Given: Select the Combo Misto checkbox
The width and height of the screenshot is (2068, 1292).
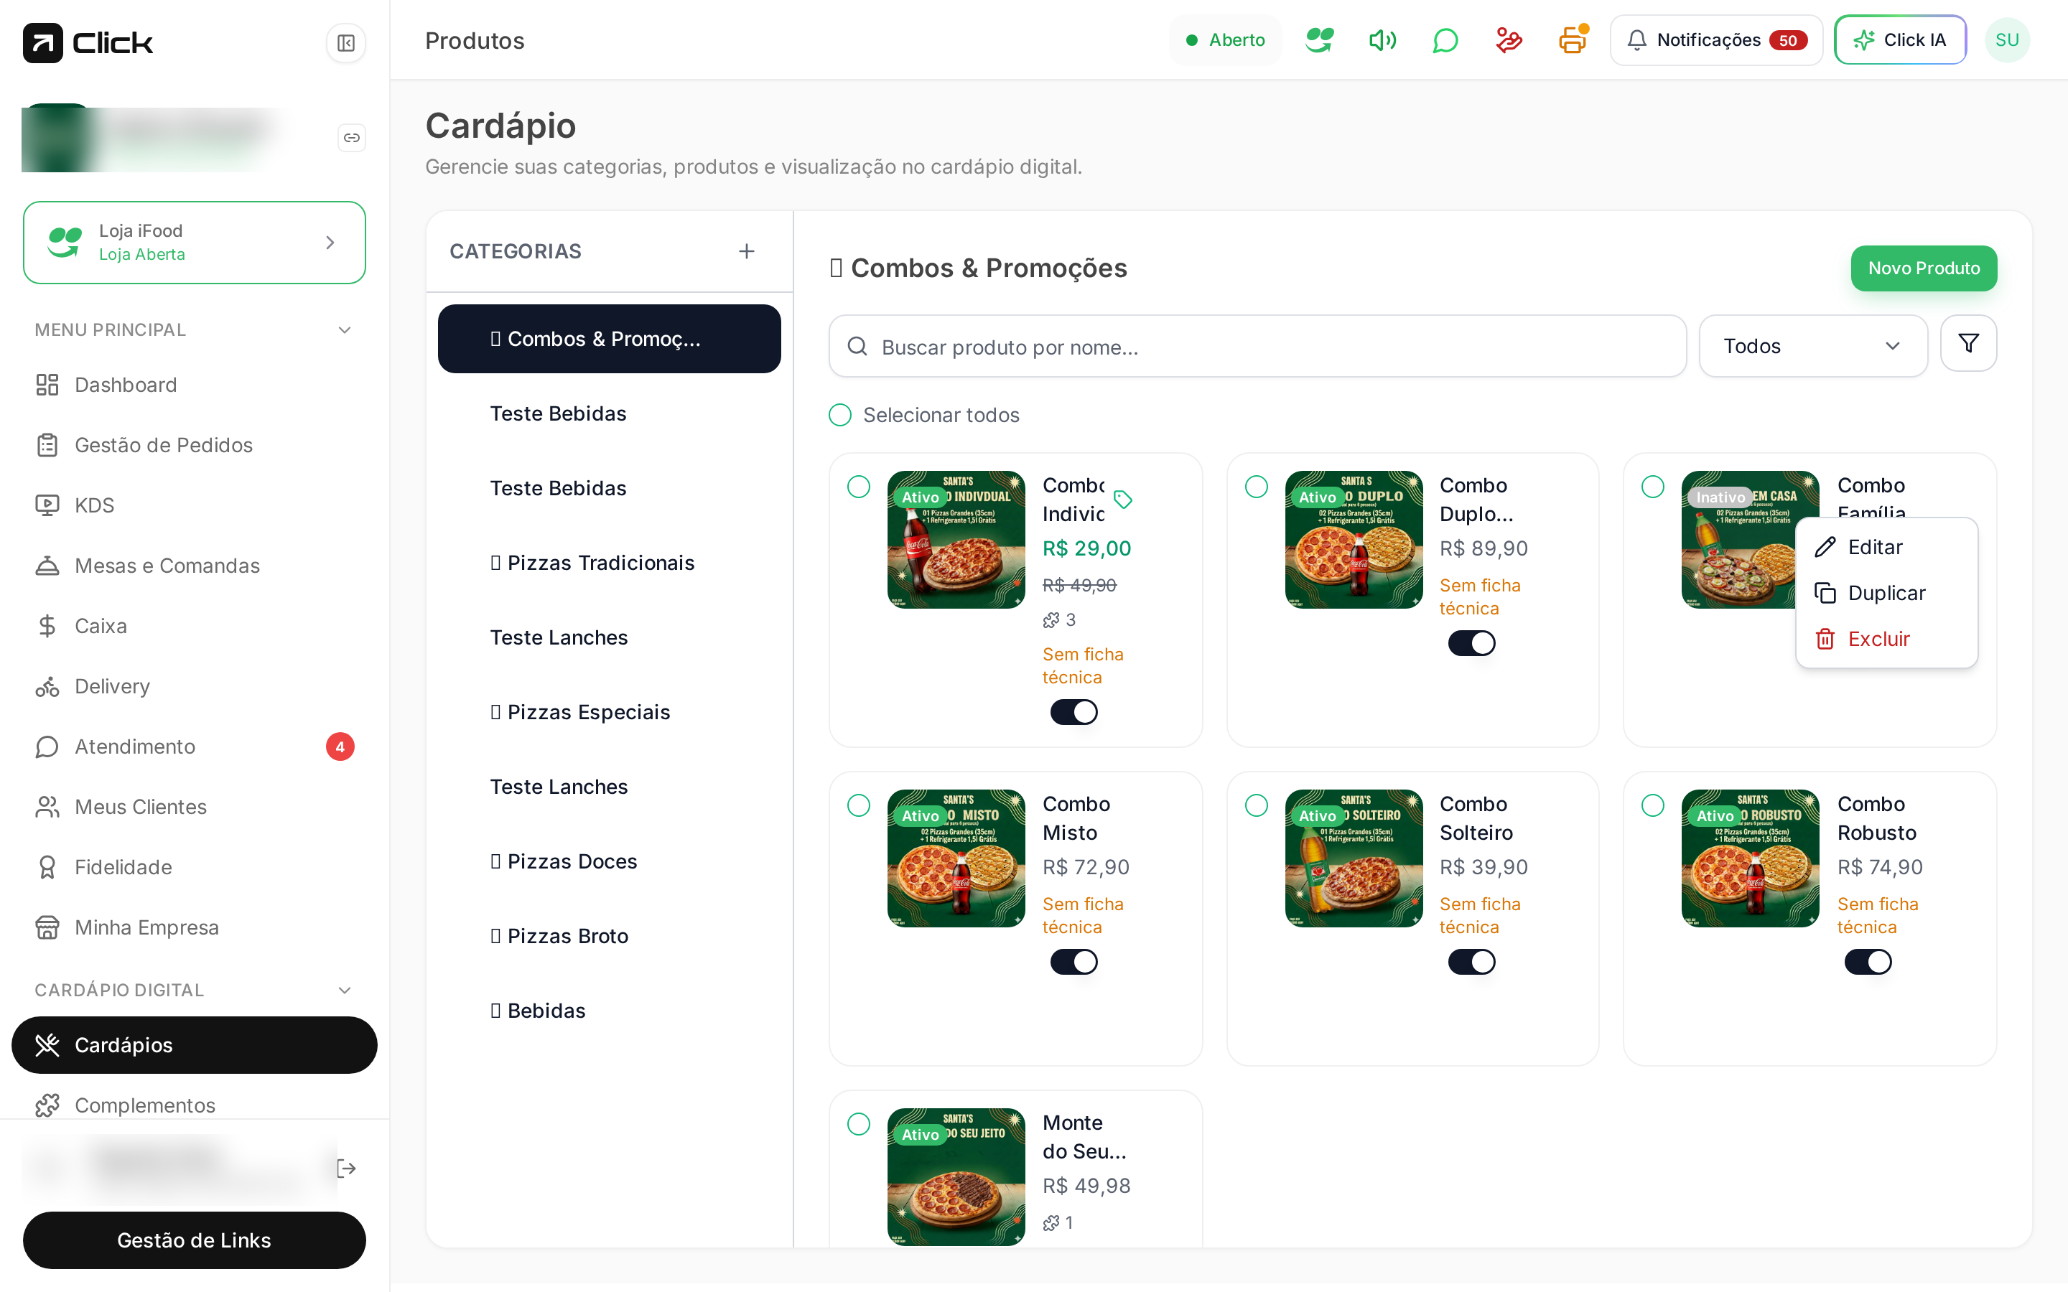Looking at the screenshot, I should coord(859,805).
